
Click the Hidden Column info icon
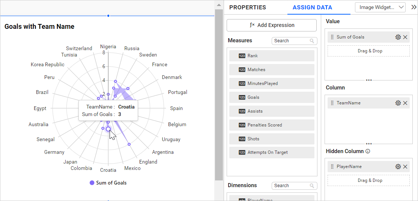(368, 152)
